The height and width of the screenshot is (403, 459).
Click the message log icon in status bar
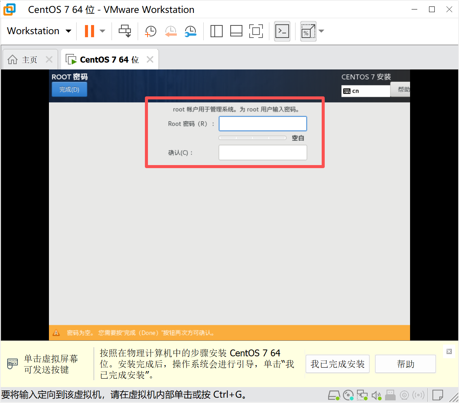(438, 395)
